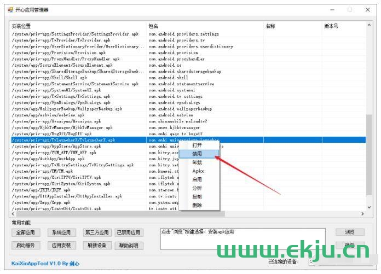This screenshot has height=274, width=381.
Task: Click the 系统应用 button
Action: point(60,232)
